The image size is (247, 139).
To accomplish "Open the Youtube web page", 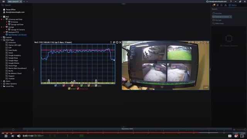I will [x=11, y=78].
